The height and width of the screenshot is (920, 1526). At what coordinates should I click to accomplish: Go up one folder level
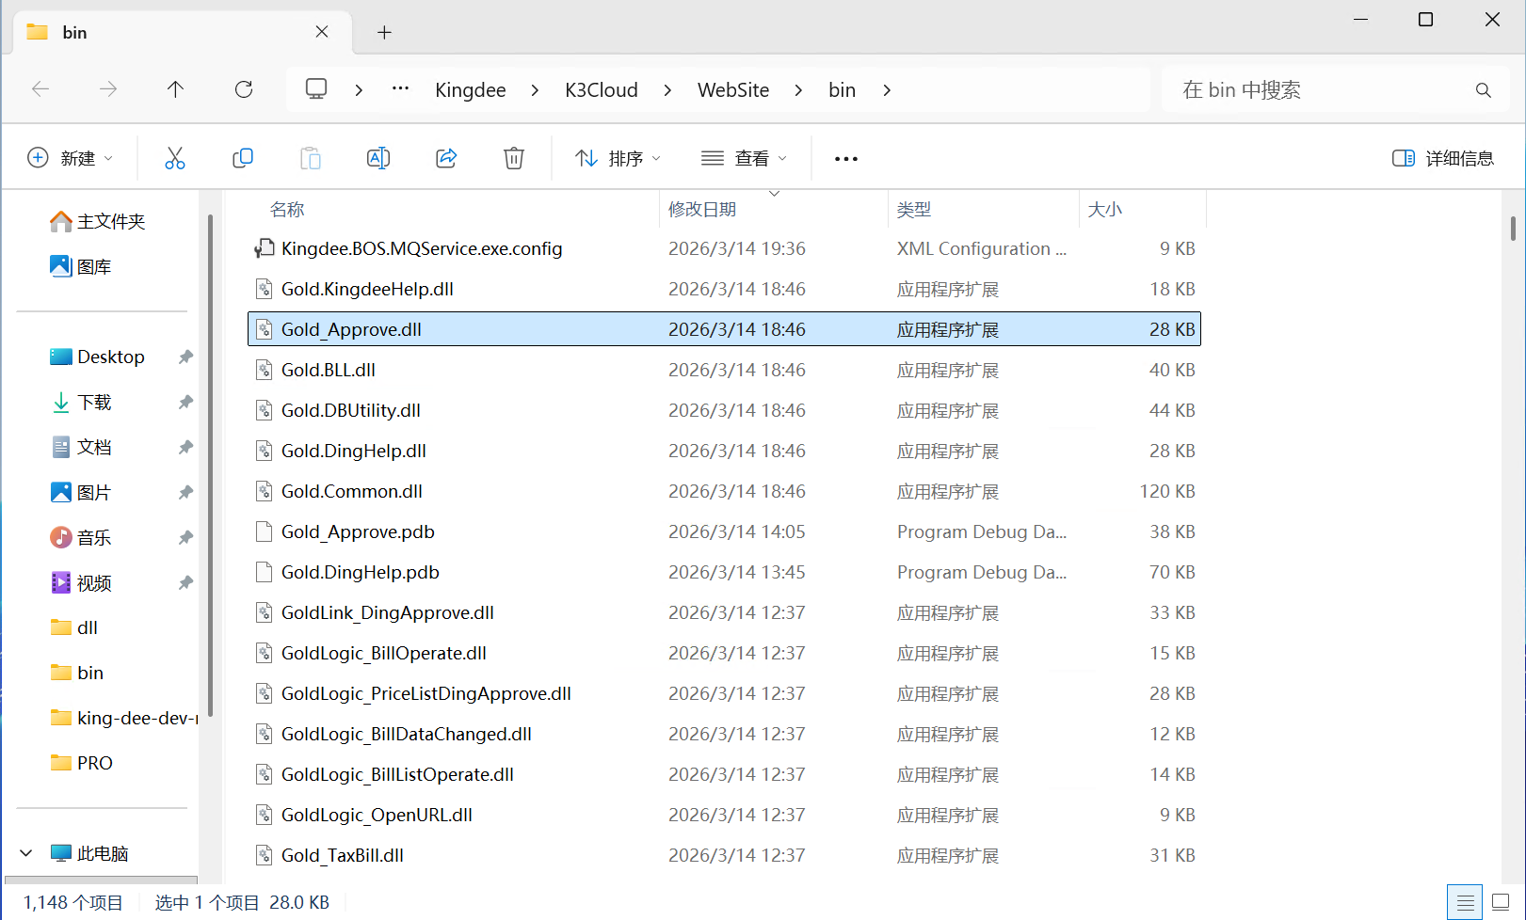[175, 89]
